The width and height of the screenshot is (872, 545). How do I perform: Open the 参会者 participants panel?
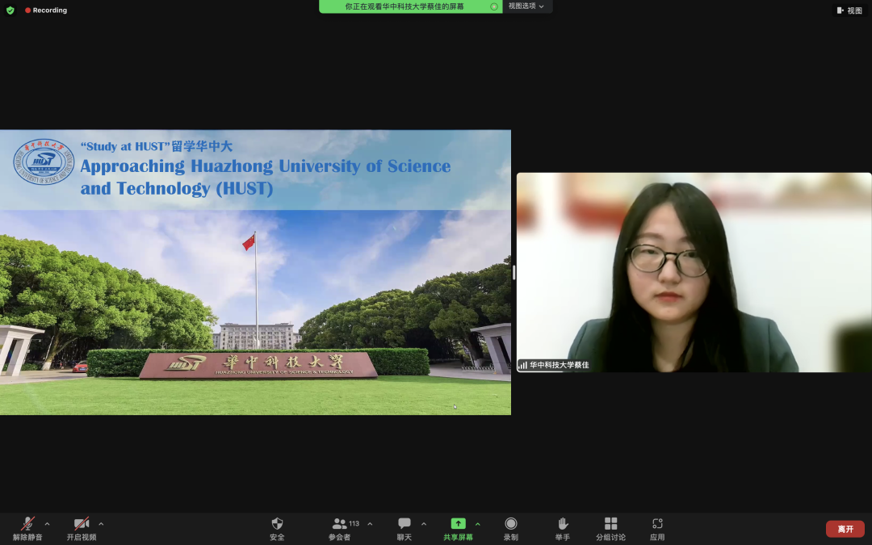pyautogui.click(x=339, y=528)
